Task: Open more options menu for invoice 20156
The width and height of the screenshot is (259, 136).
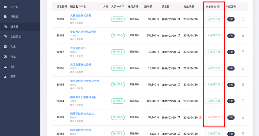Action: click(x=243, y=68)
